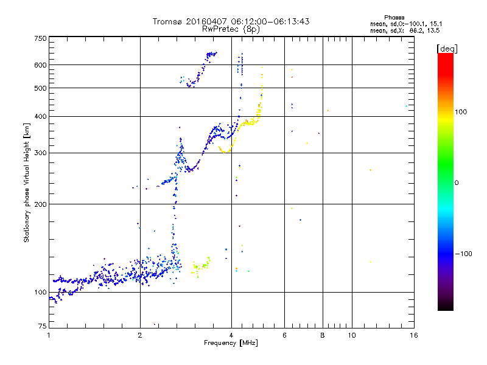Click the x-axis tick label '2'
This screenshot has height=365, width=487.
[140, 335]
